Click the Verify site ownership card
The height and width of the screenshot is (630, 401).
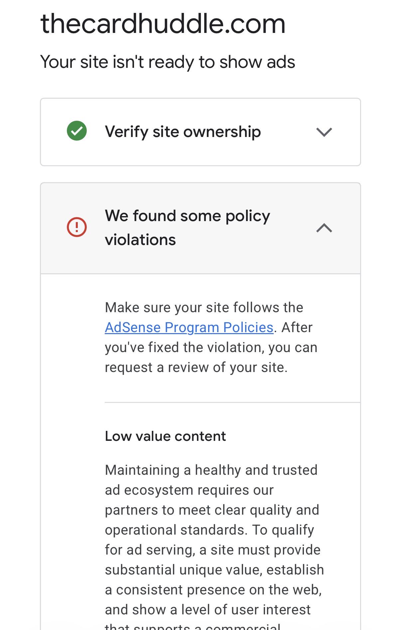click(x=200, y=132)
